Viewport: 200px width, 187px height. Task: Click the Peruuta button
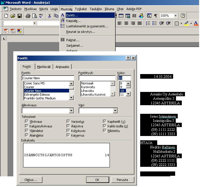122,180
